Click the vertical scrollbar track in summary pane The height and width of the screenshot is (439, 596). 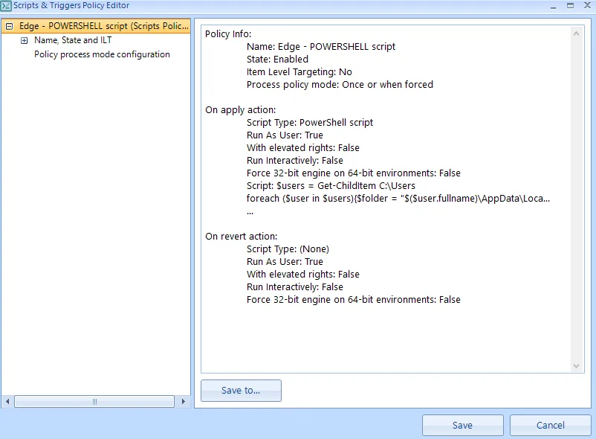577,201
